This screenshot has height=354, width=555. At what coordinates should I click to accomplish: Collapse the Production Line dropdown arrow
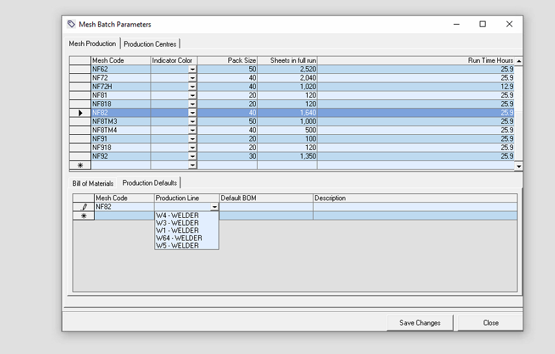click(214, 207)
